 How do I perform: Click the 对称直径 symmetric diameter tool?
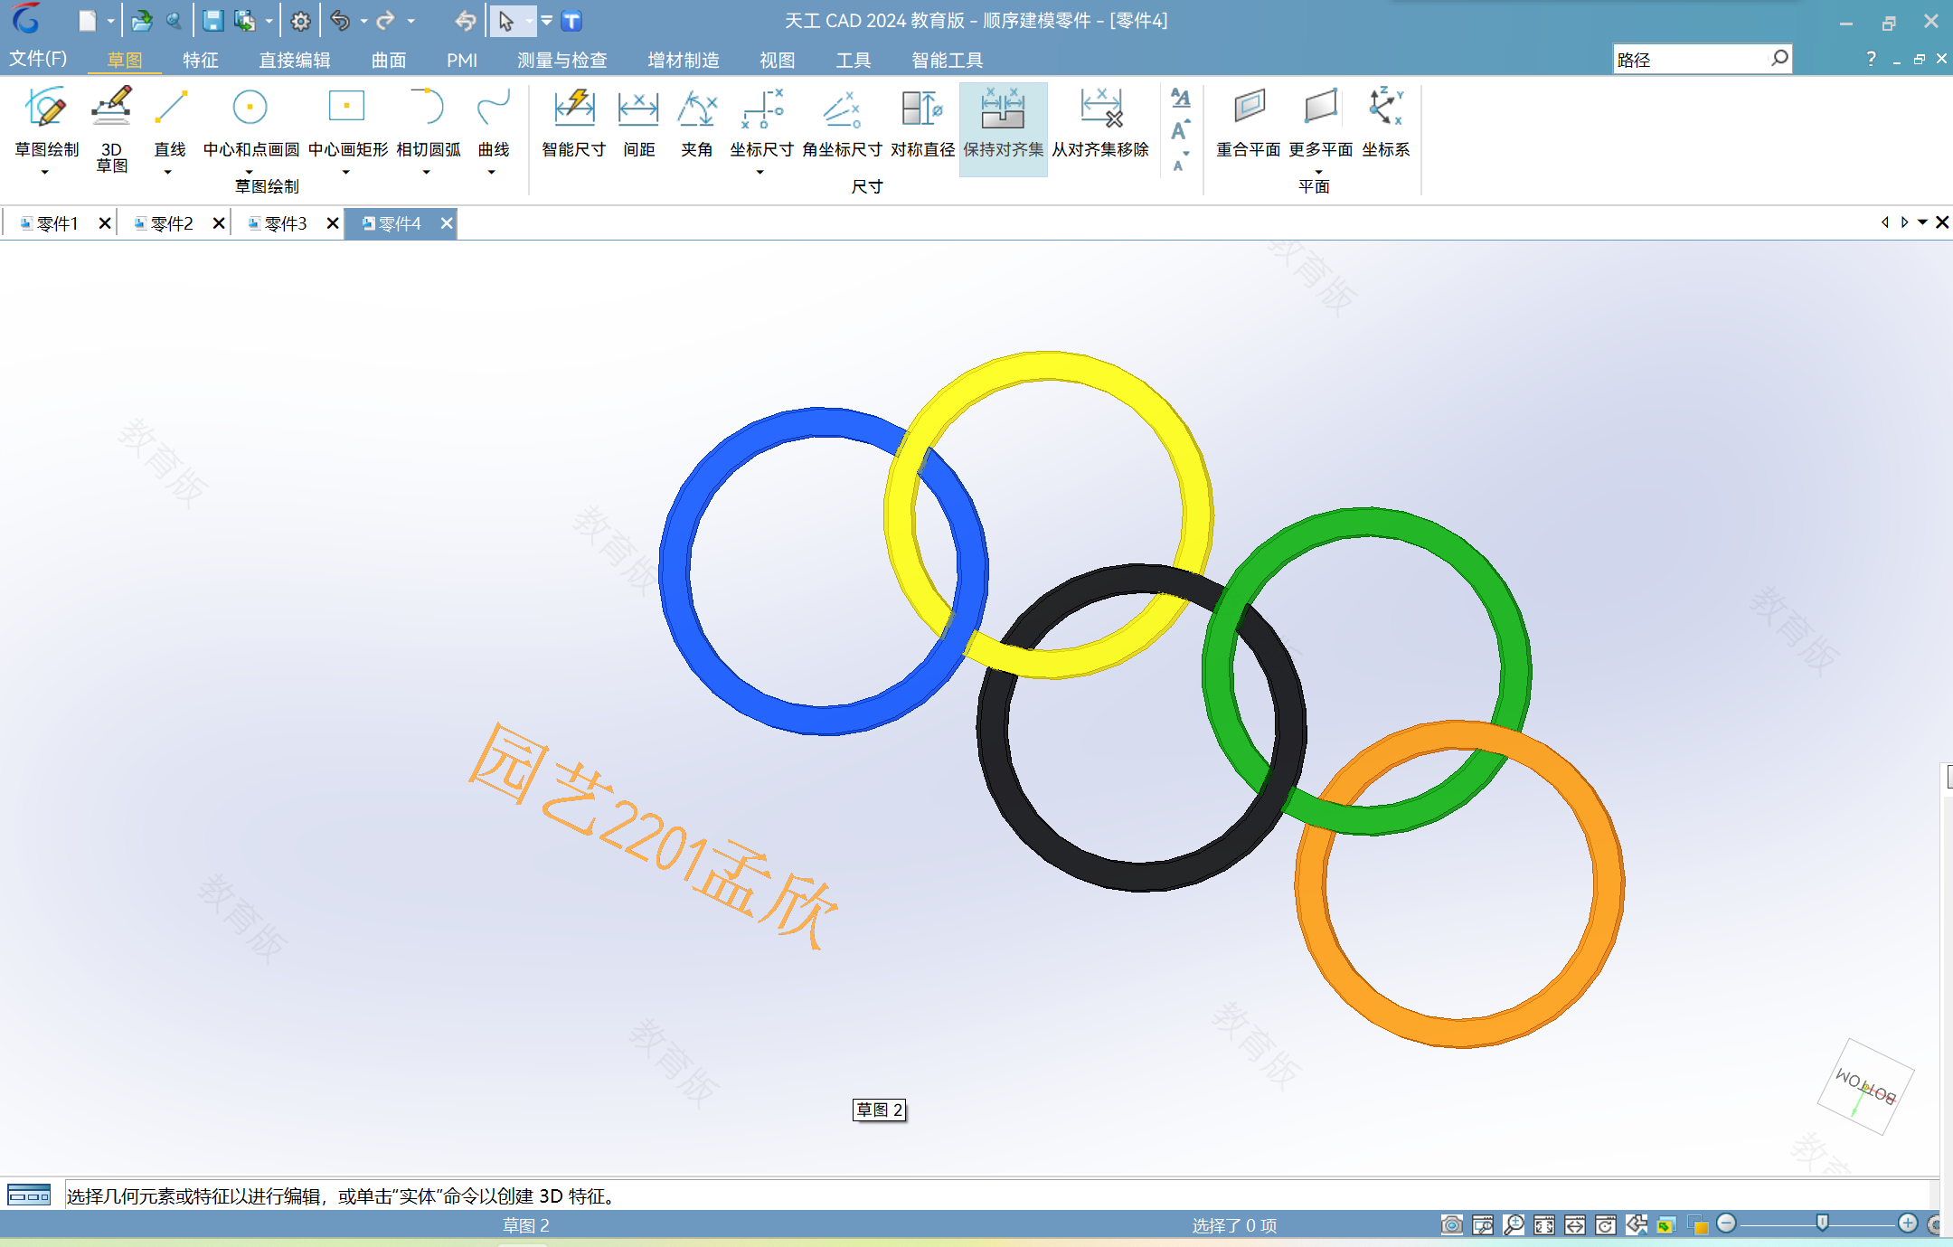[922, 124]
